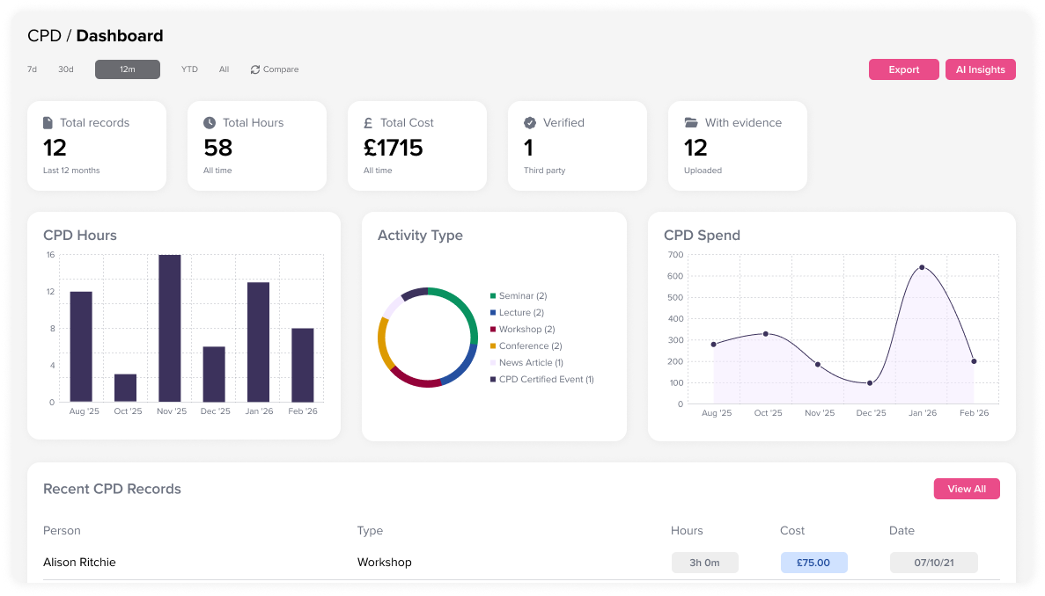Click the With evidence folder icon
1045x596 pixels.
[x=691, y=123]
